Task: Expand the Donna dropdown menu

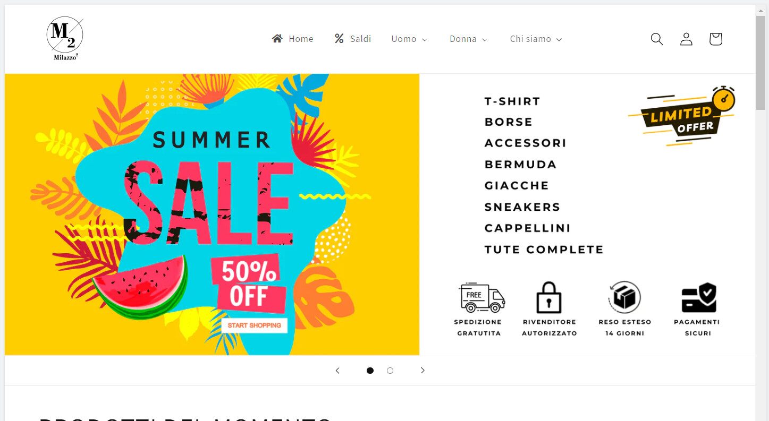Action: pos(468,39)
